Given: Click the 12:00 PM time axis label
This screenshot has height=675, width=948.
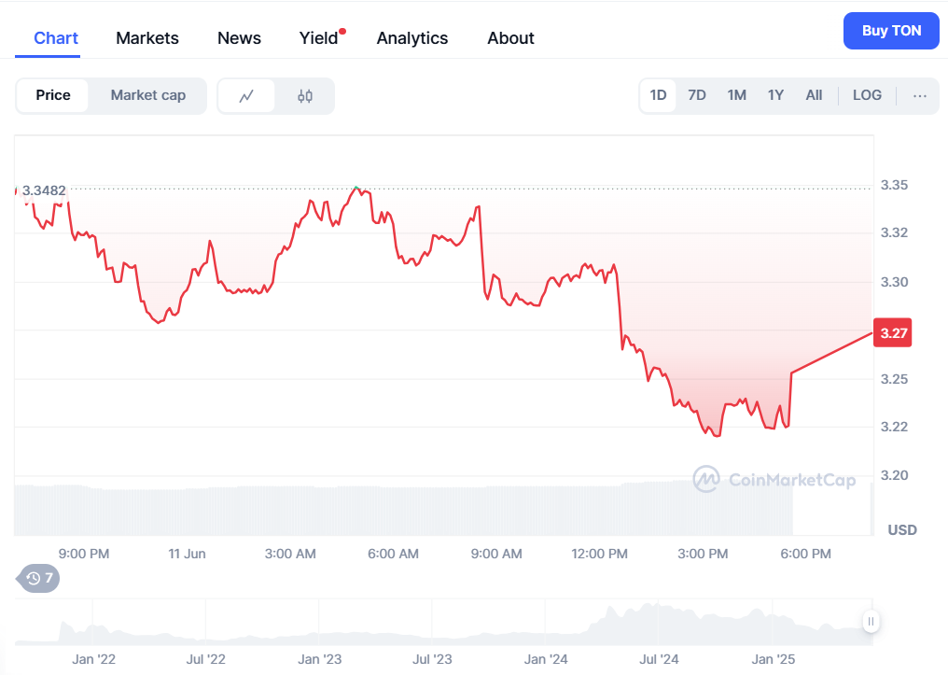Looking at the screenshot, I should [599, 554].
